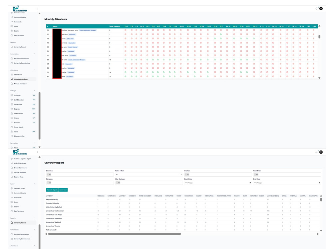Collapse sidebar chevron on Monthly Attendance screen

[x=37, y=9]
